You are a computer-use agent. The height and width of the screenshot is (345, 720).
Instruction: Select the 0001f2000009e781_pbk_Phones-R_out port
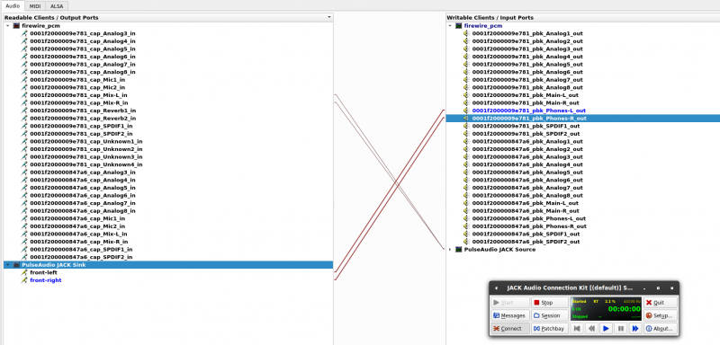582,119
